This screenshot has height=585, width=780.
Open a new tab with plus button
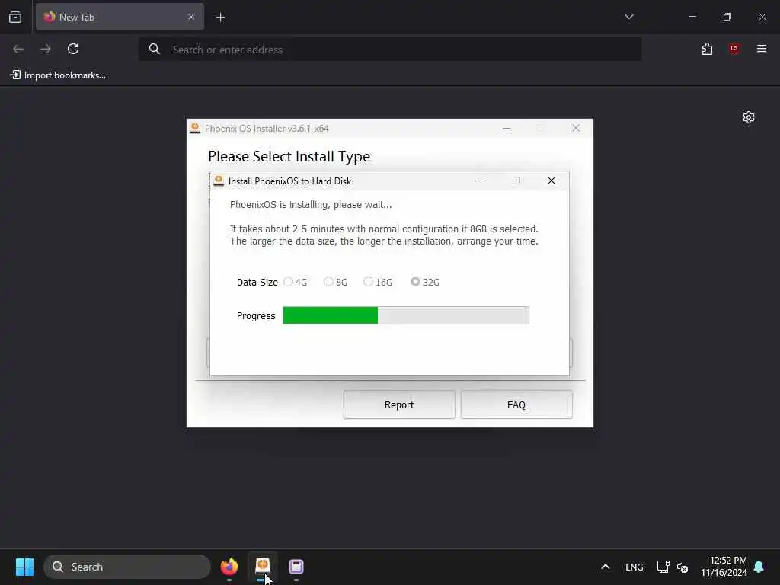[220, 18]
